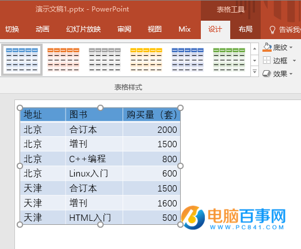This screenshot has height=249, width=301.
Task: Click the Shading paint bucket icon
Action: (x=267, y=47)
